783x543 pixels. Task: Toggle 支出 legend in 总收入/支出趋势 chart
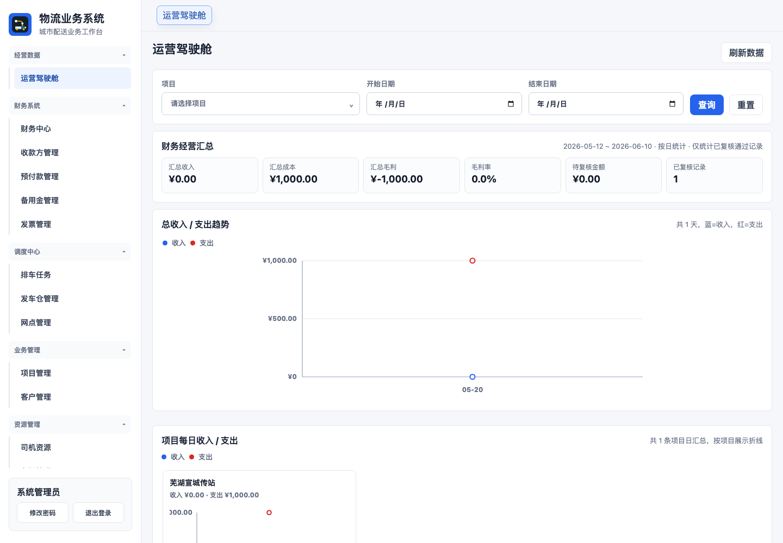[202, 243]
